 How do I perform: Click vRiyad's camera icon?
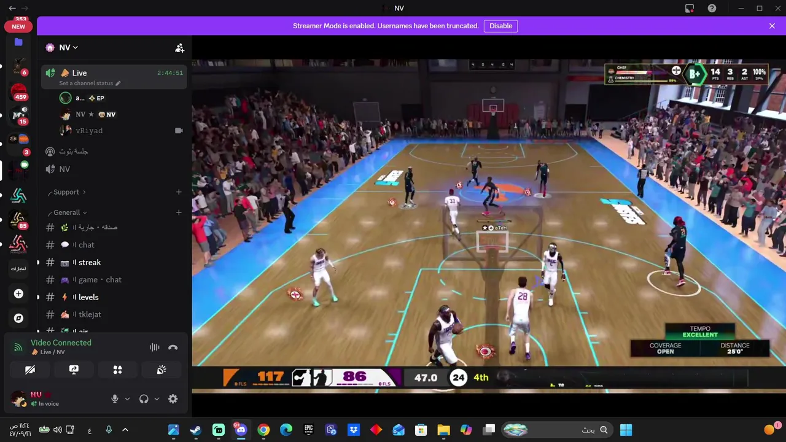coord(179,131)
